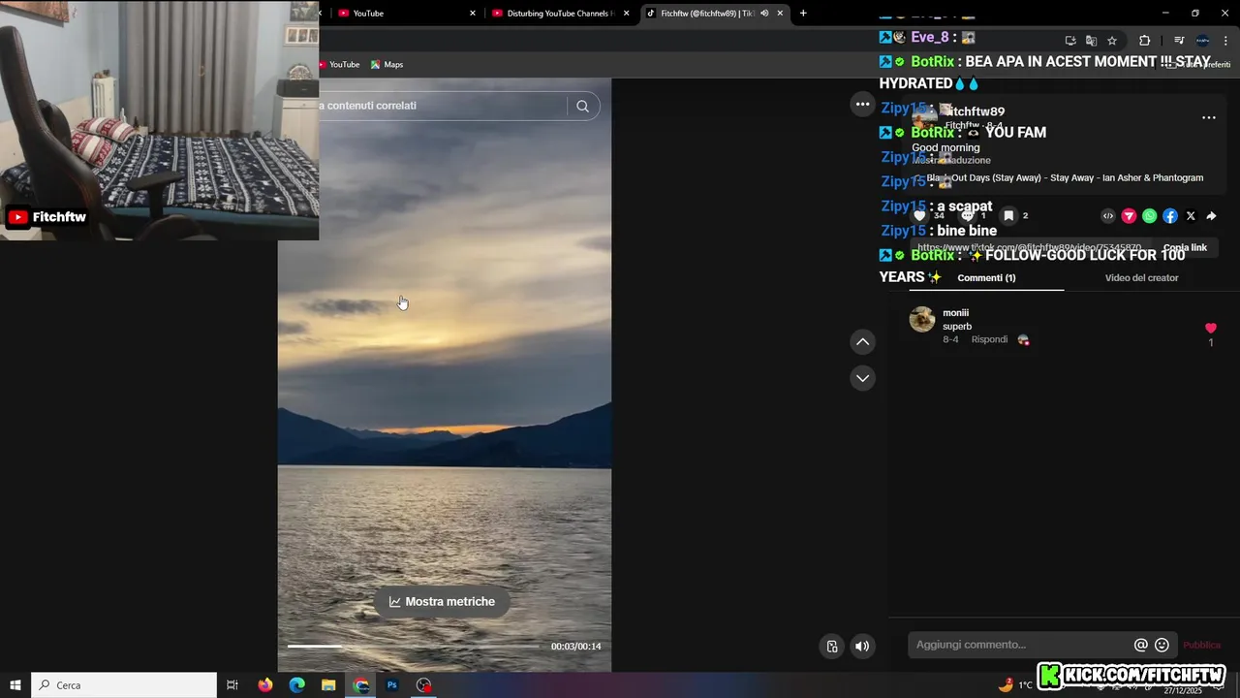Image resolution: width=1240 pixels, height=698 pixels.
Task: Click the install app icon in address bar
Action: pyautogui.click(x=1070, y=41)
